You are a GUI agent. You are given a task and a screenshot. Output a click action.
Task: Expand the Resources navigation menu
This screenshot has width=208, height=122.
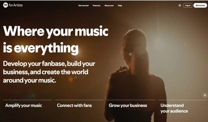[109, 6]
